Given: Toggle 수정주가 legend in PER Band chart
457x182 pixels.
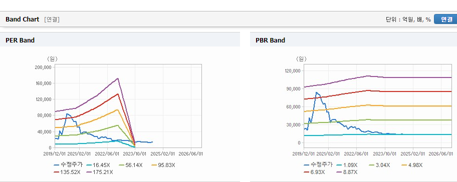Looking at the screenshot, I should tap(68, 165).
